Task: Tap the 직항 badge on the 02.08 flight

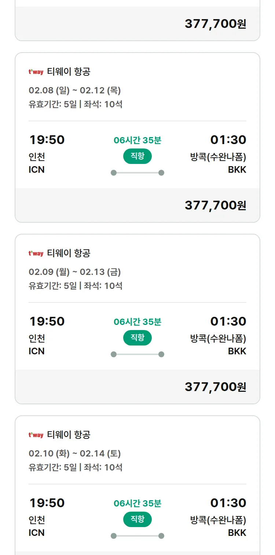Action: (x=137, y=157)
